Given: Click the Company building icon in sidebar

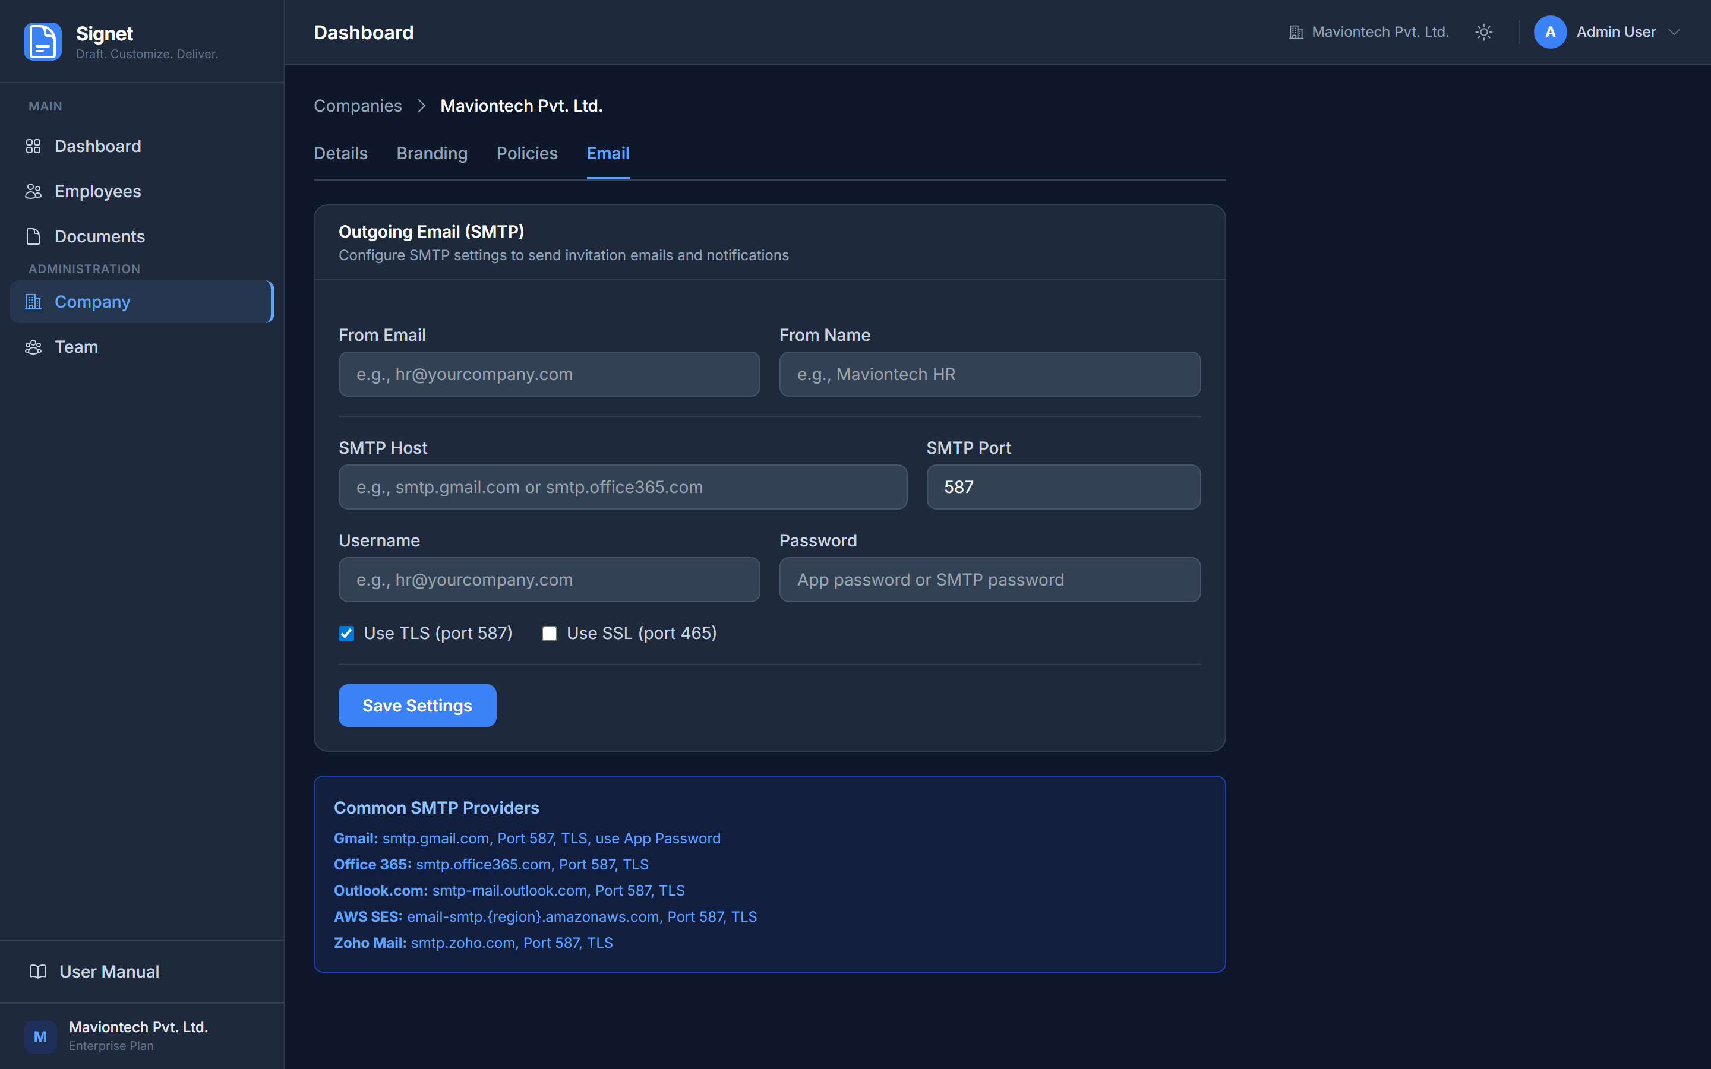Looking at the screenshot, I should (33, 302).
